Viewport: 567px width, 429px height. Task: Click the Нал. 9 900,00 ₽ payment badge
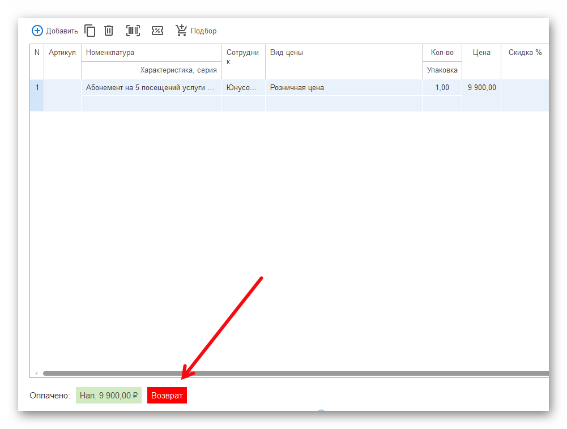pos(109,396)
